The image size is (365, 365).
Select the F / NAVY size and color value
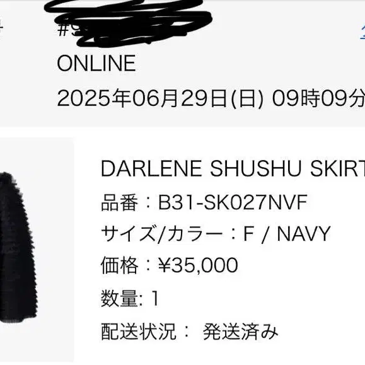(287, 234)
